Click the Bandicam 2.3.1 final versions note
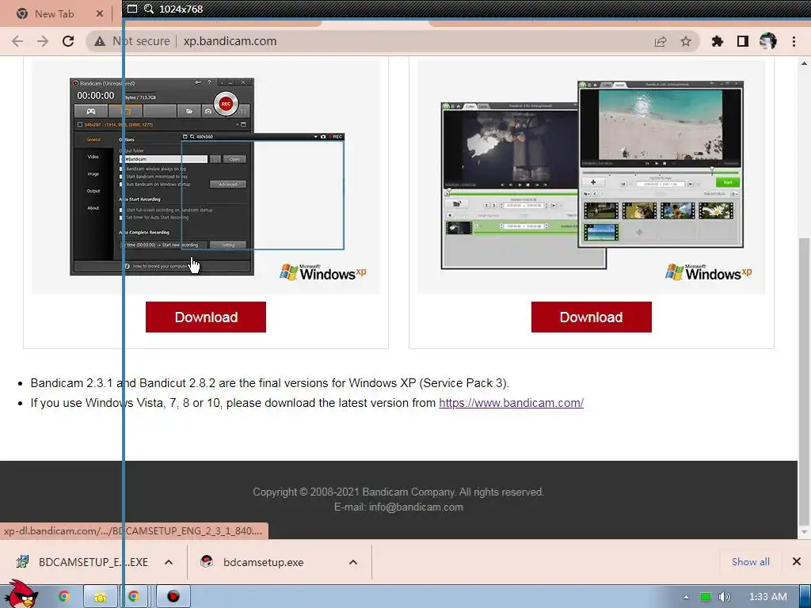This screenshot has height=608, width=811. point(270,383)
